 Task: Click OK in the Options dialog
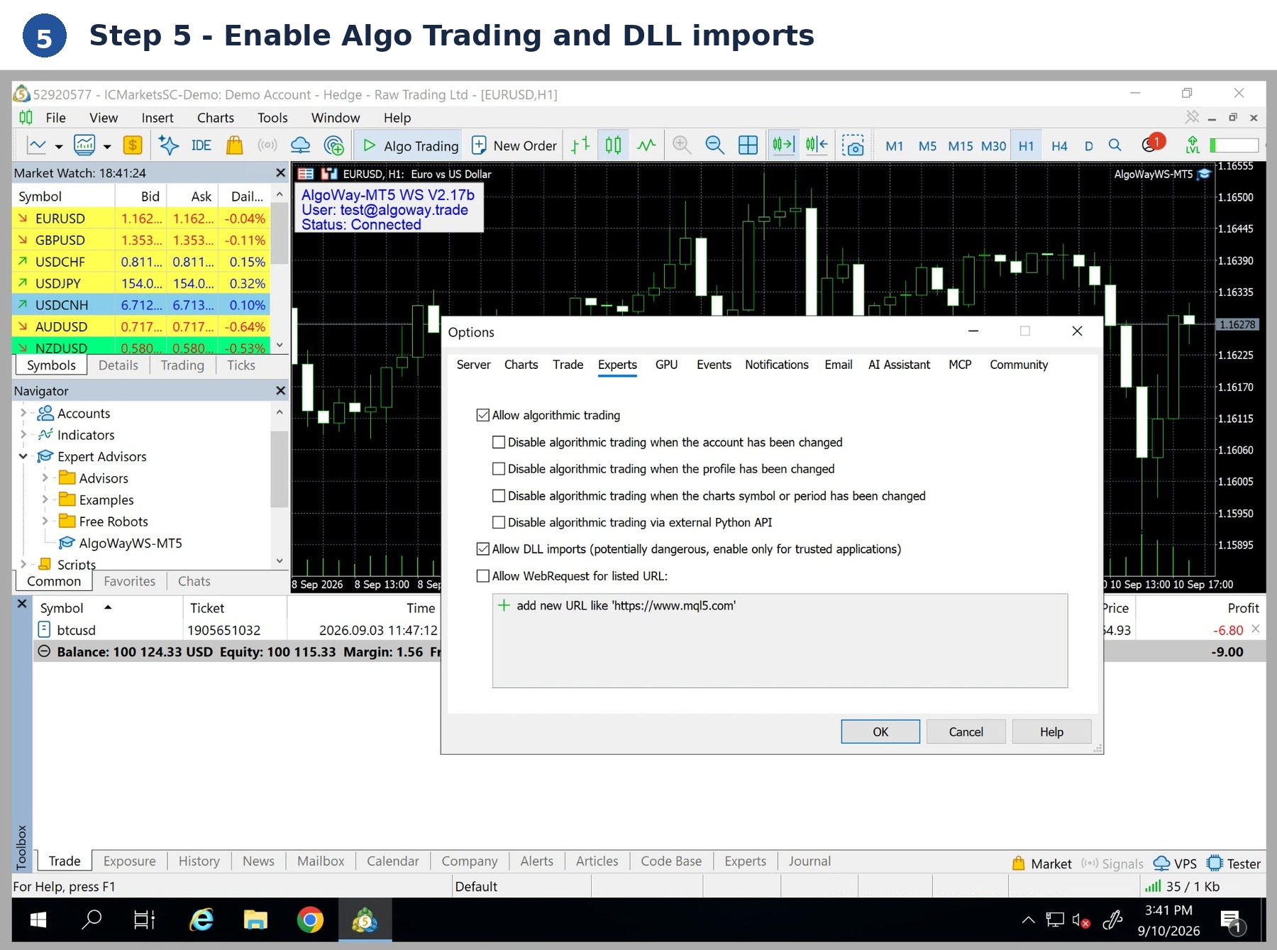point(880,731)
